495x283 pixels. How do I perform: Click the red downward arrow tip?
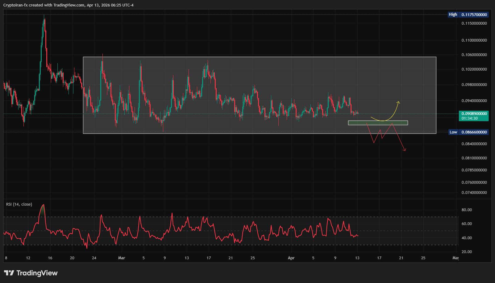pyautogui.click(x=405, y=150)
